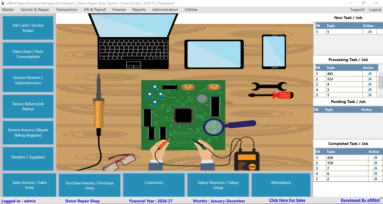The image size is (383, 204).
Task: Click Topic header in Pending Task table
Action: pos(329,109)
